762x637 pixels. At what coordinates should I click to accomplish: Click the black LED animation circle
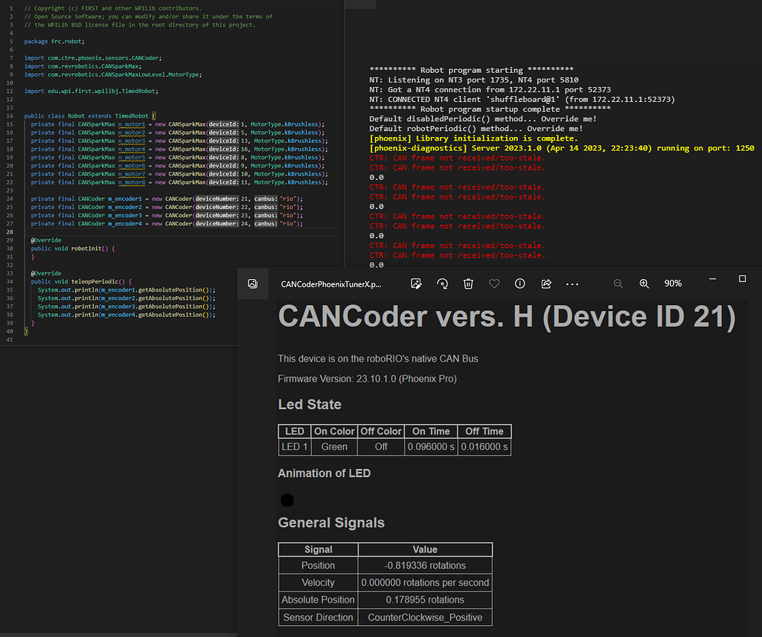(x=287, y=500)
